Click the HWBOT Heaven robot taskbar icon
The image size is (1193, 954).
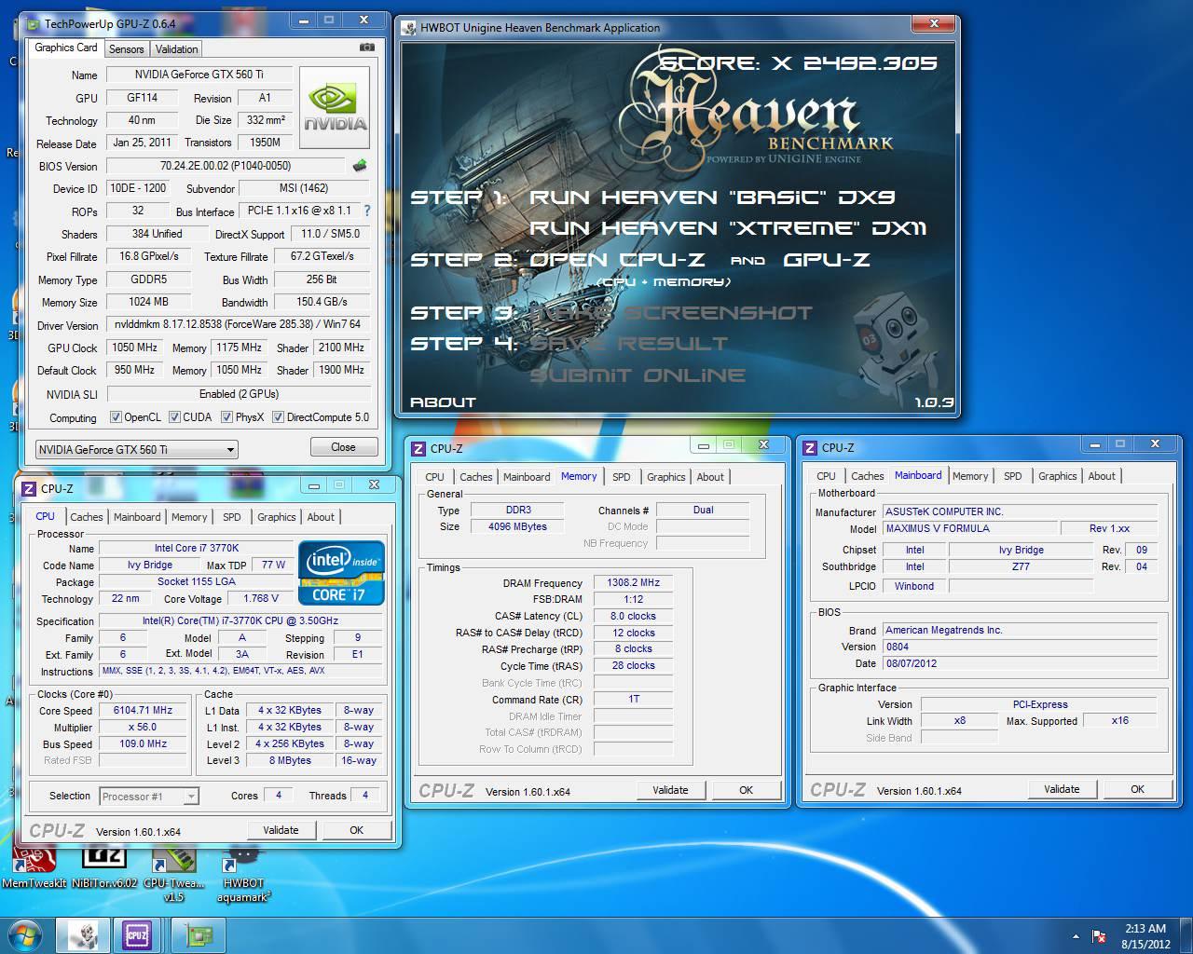click(x=84, y=934)
